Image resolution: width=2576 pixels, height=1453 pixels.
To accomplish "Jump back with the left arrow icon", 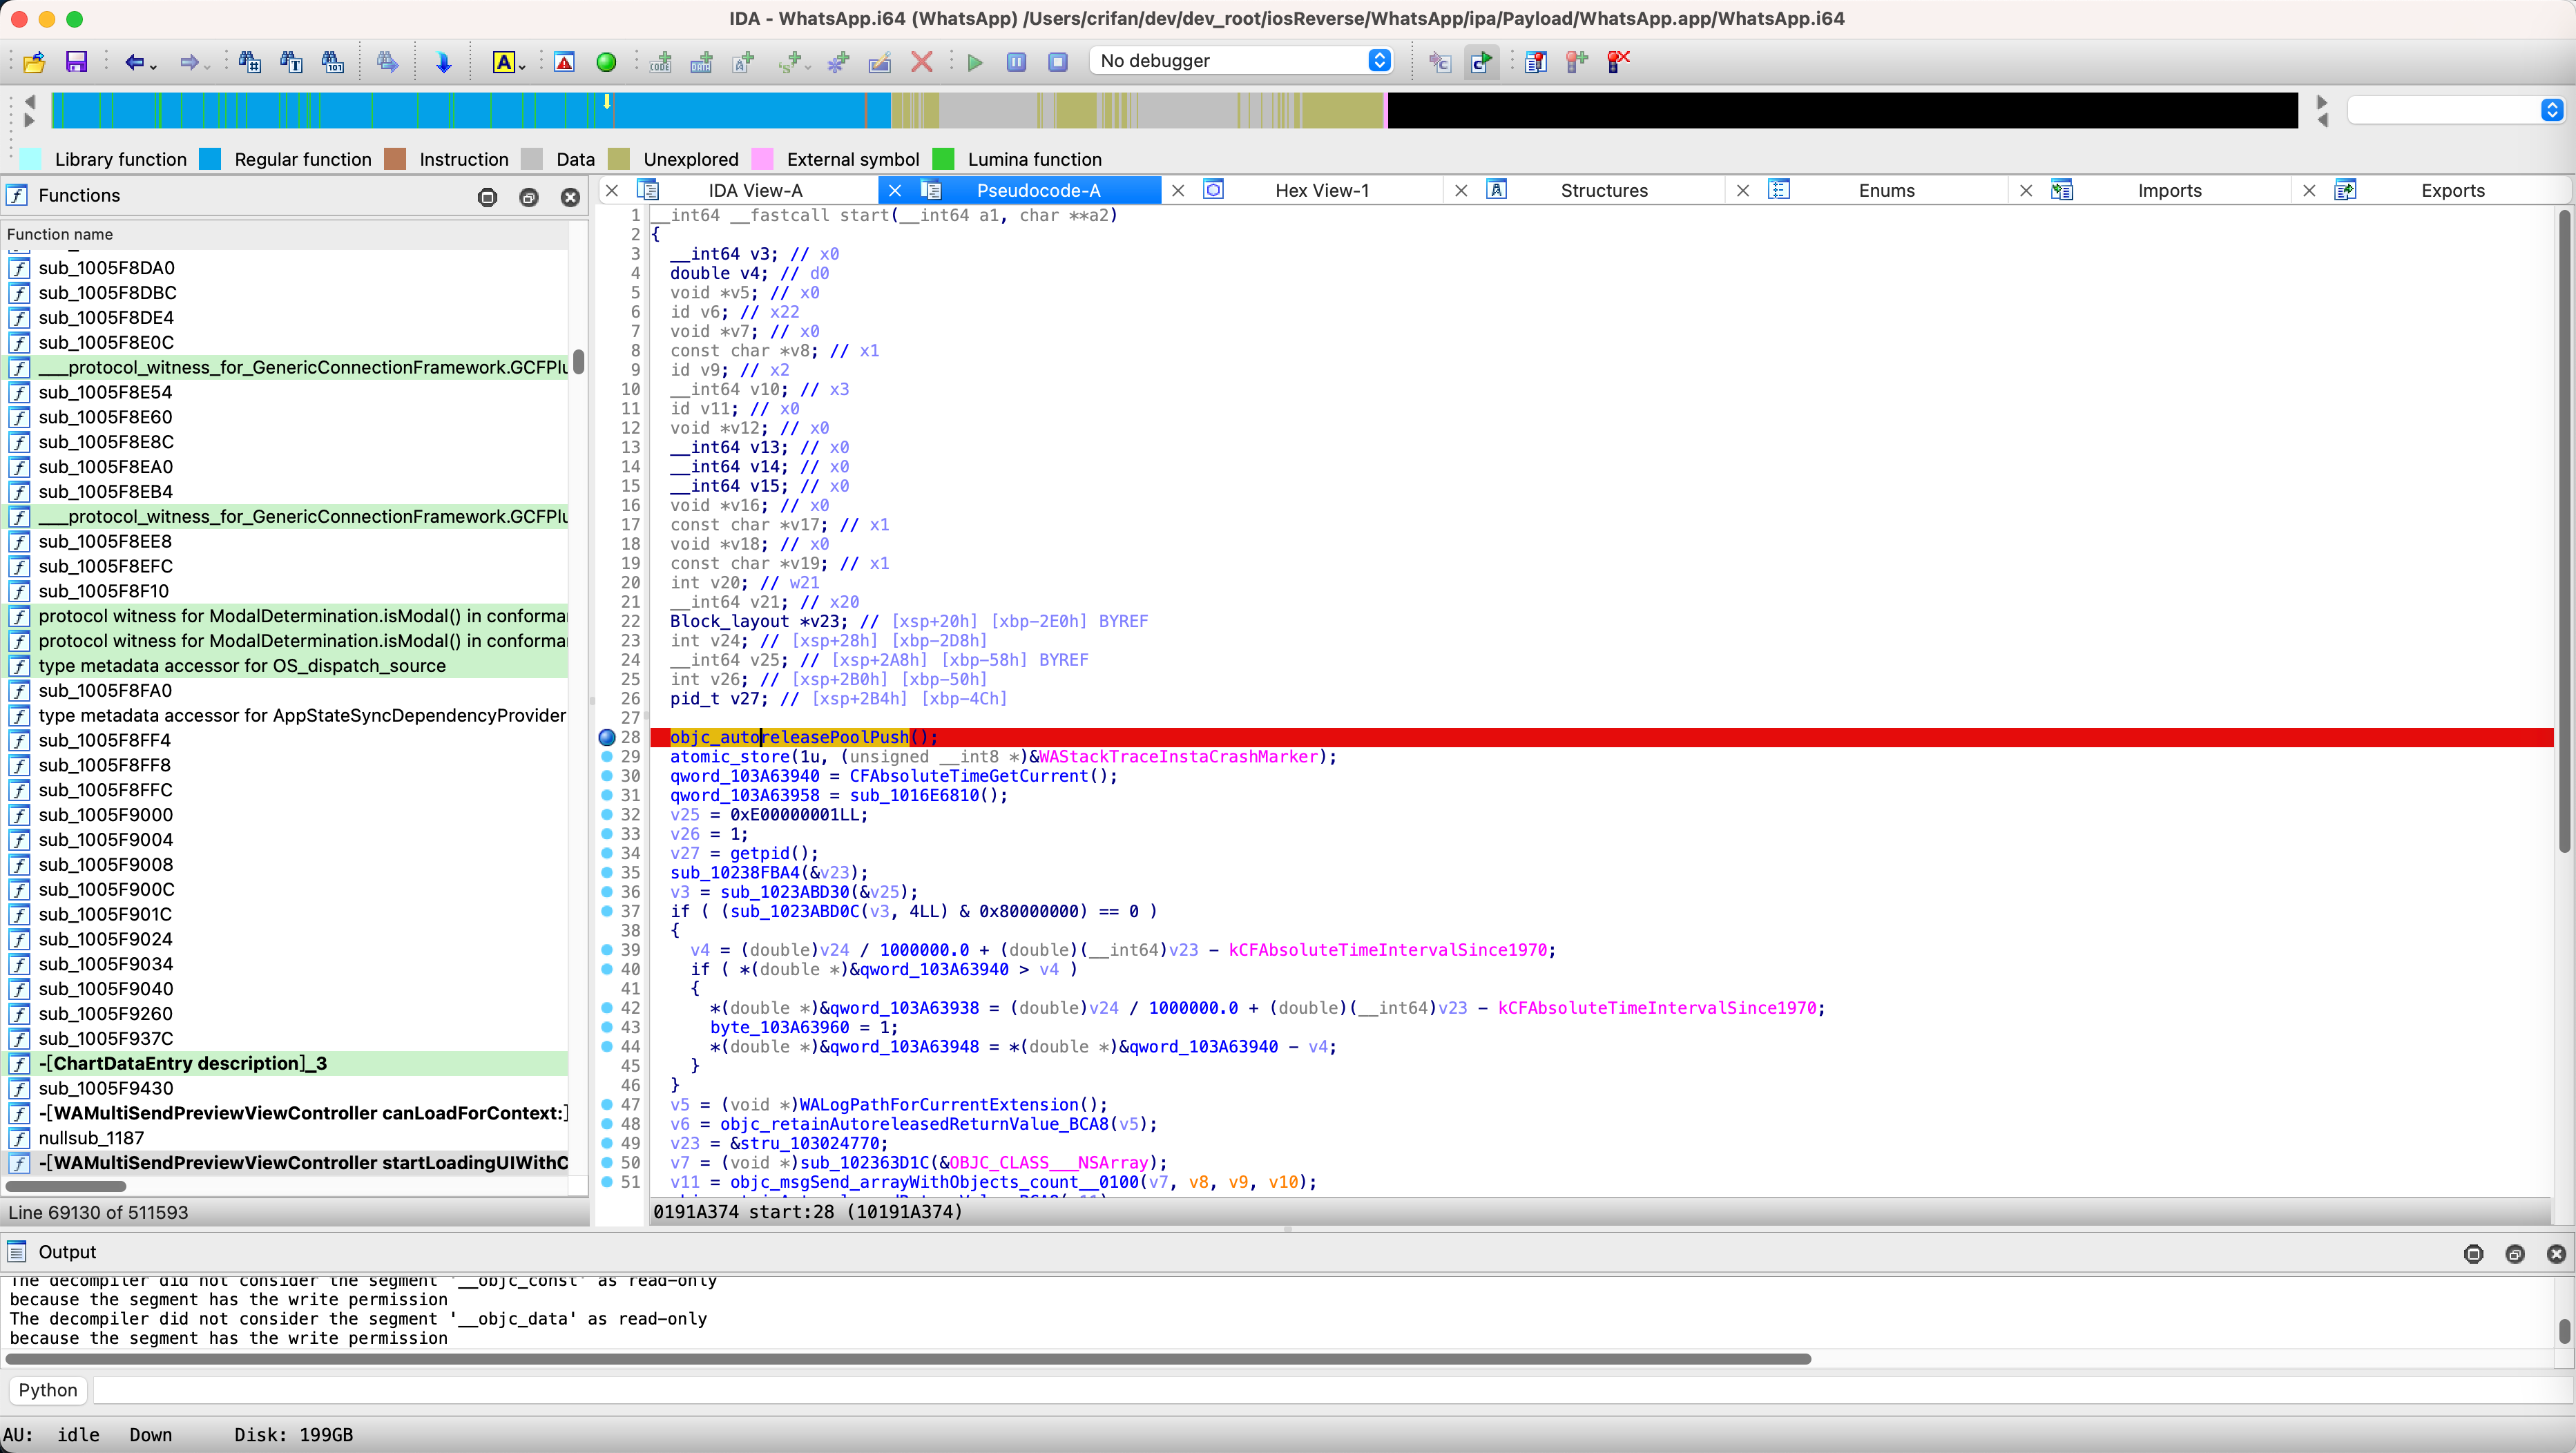I will click(134, 62).
